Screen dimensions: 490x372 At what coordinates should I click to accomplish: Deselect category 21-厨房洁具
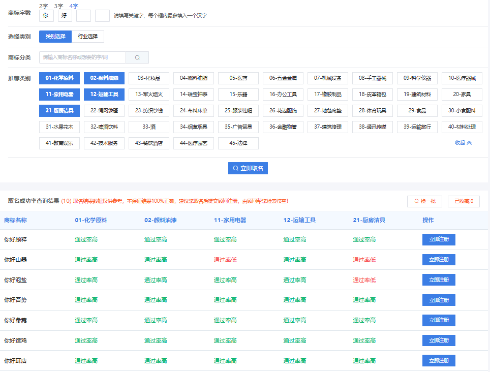pyautogui.click(x=59, y=111)
